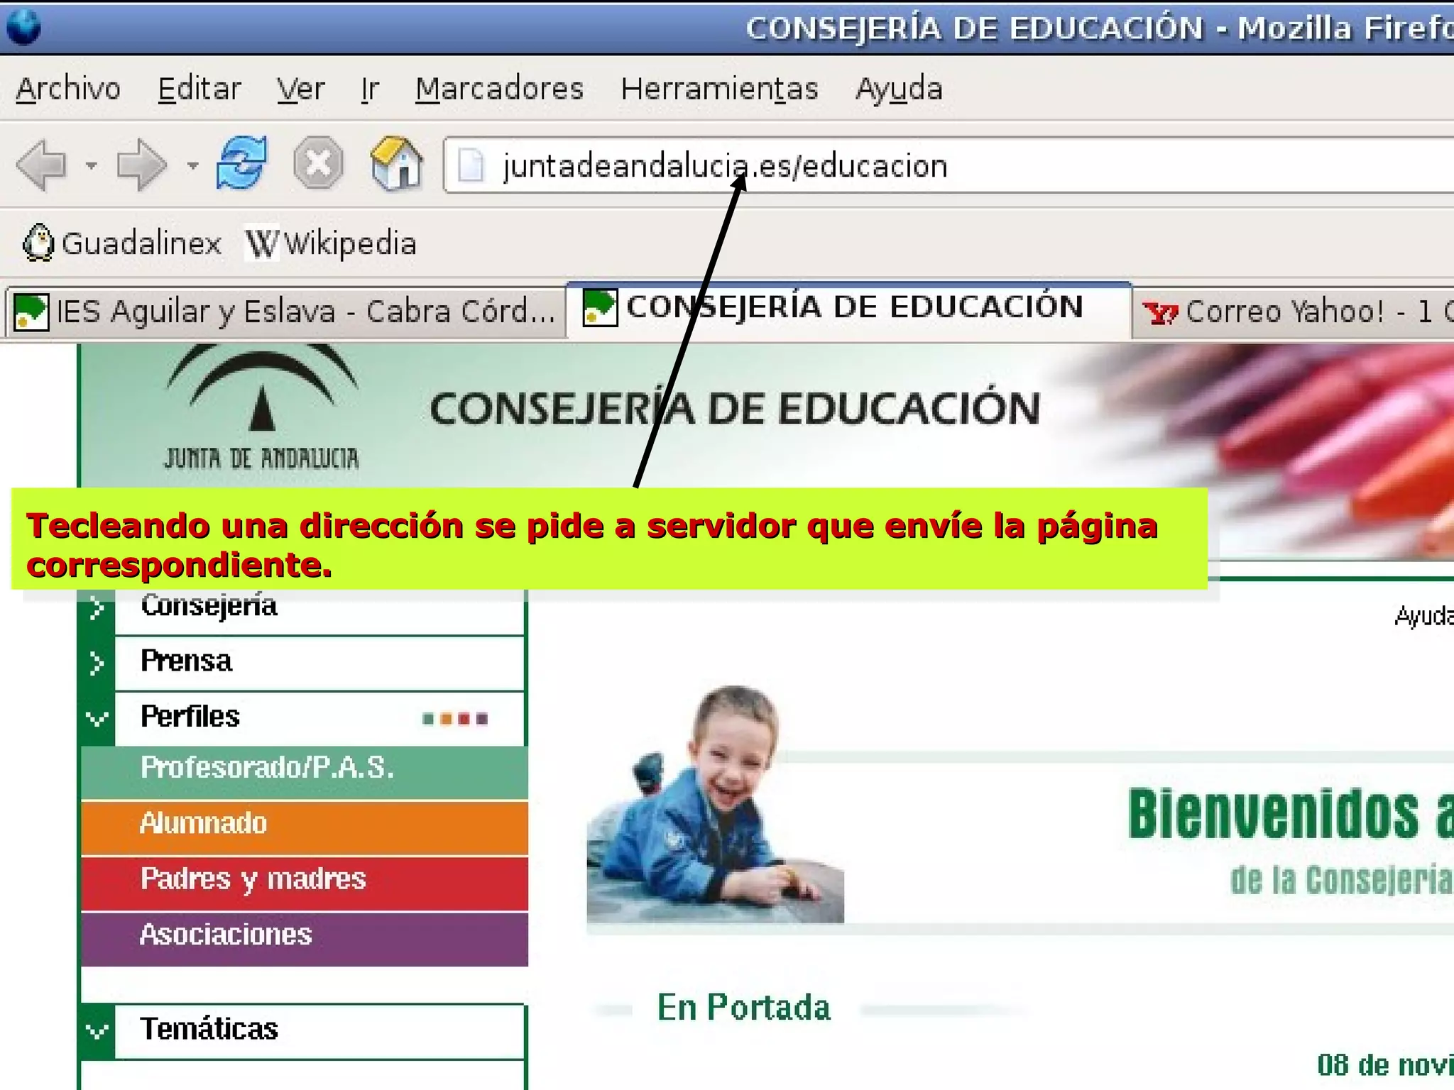This screenshot has width=1454, height=1090.
Task: Open the Guadalinex penguin bookmark
Action: (122, 243)
